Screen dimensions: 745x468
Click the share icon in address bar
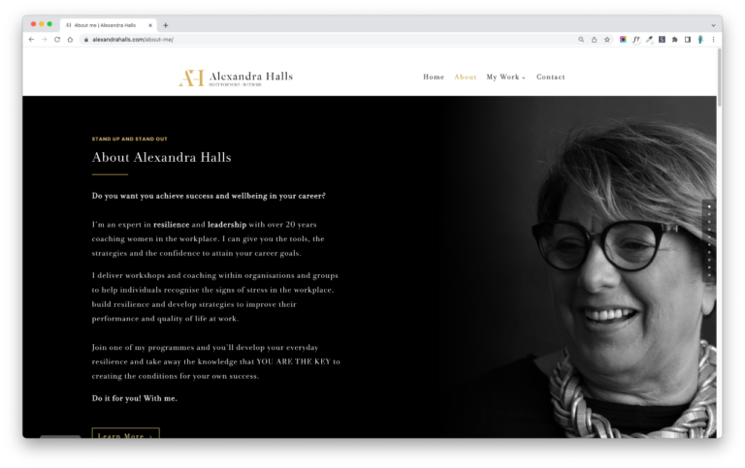click(594, 40)
